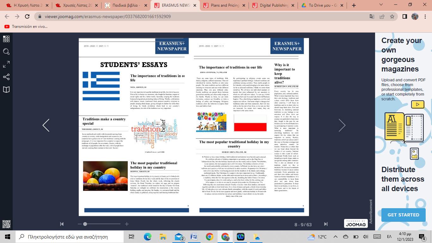
Task: Open the 'Transmisión en vivo' bookmark
Action: (x=26, y=27)
